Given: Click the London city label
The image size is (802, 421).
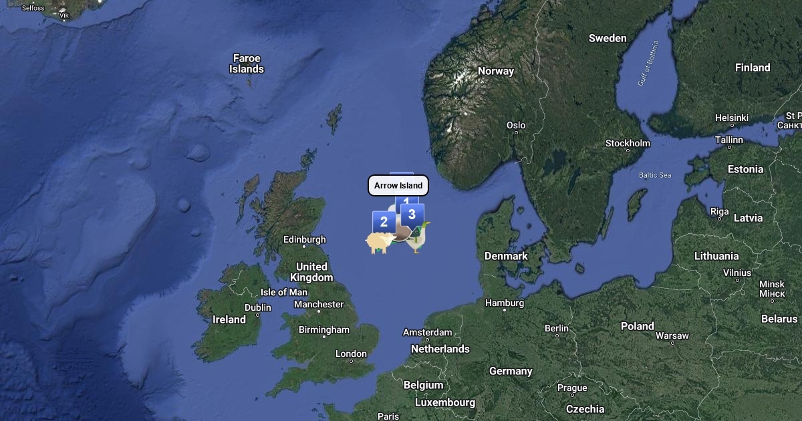Looking at the screenshot, I should 351,354.
